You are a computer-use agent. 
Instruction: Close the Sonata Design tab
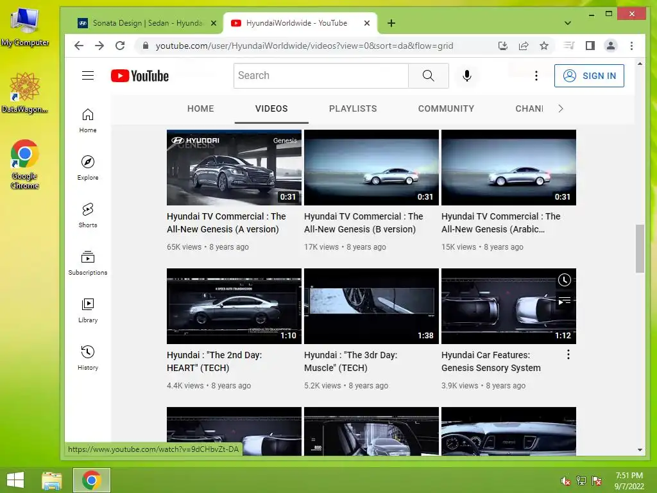(x=214, y=23)
